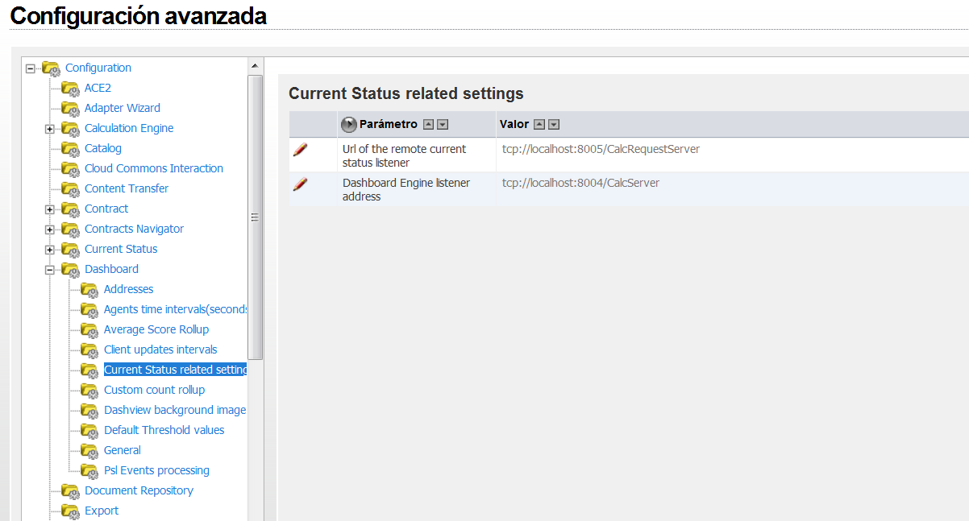Image resolution: width=969 pixels, height=521 pixels.
Task: Click the tree panel scroll-up arrow
Action: click(x=255, y=66)
